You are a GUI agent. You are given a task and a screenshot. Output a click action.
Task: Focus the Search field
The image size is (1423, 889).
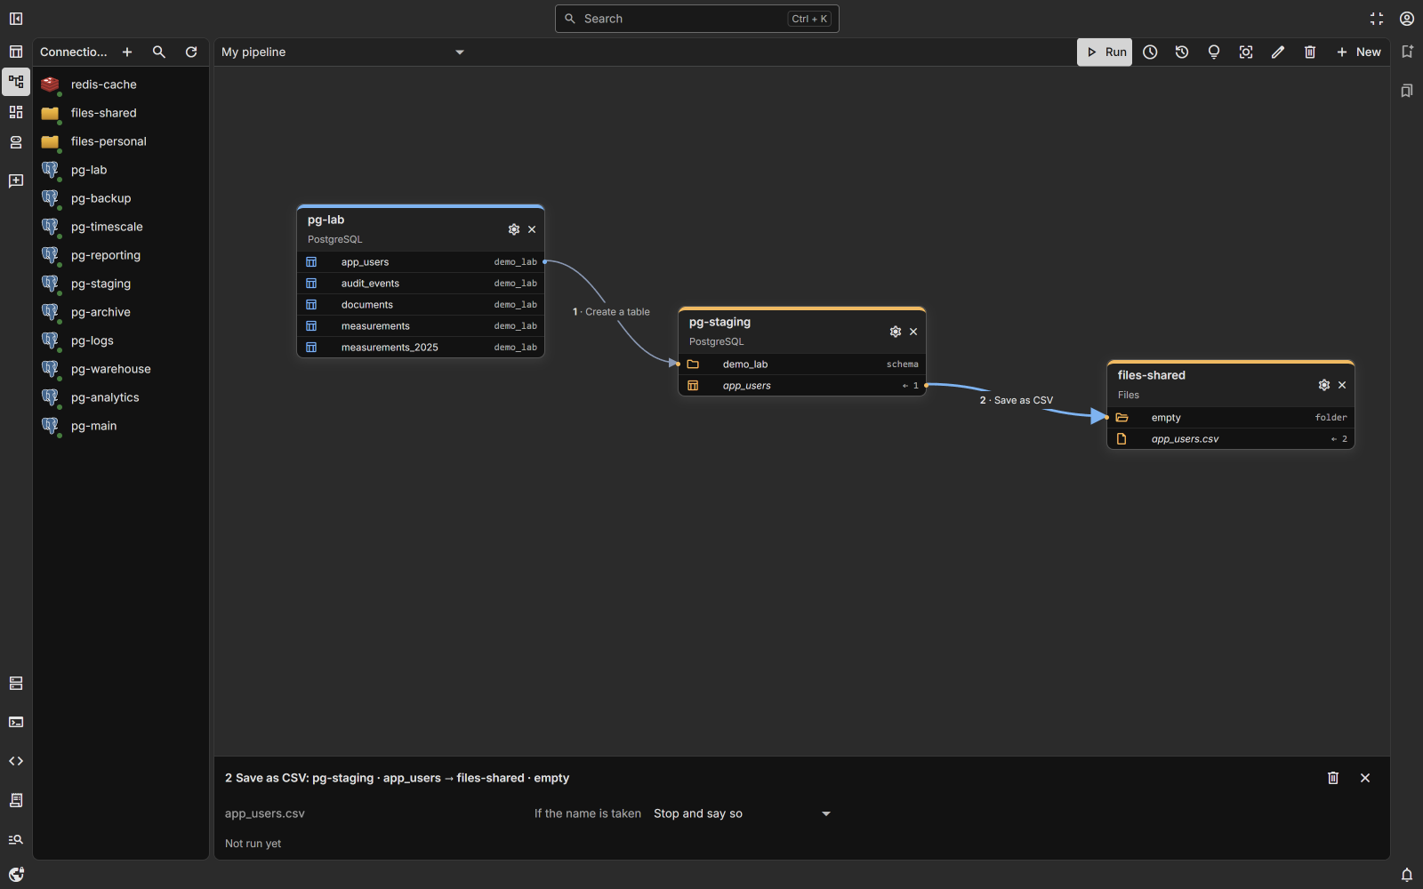click(697, 19)
